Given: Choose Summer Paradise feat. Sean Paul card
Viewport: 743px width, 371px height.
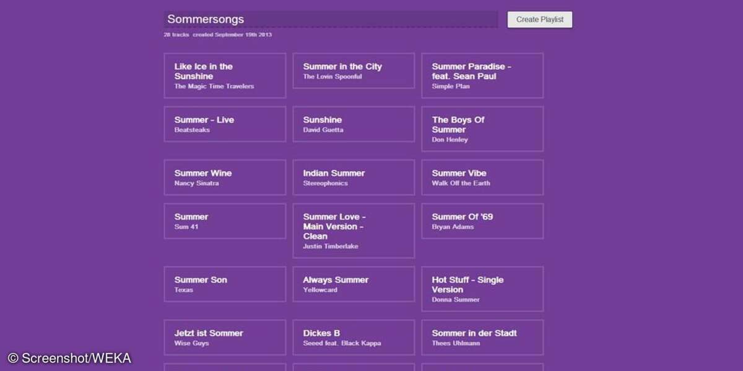Looking at the screenshot, I should click(x=482, y=75).
